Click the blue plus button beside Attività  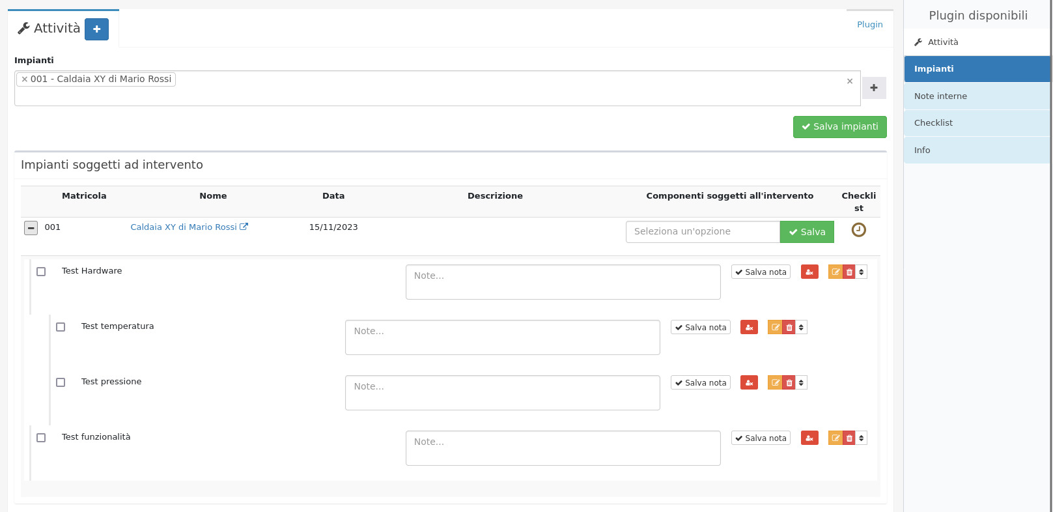[96, 29]
